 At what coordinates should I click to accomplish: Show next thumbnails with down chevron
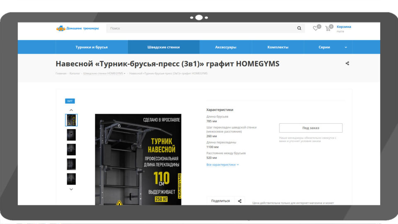(71, 189)
